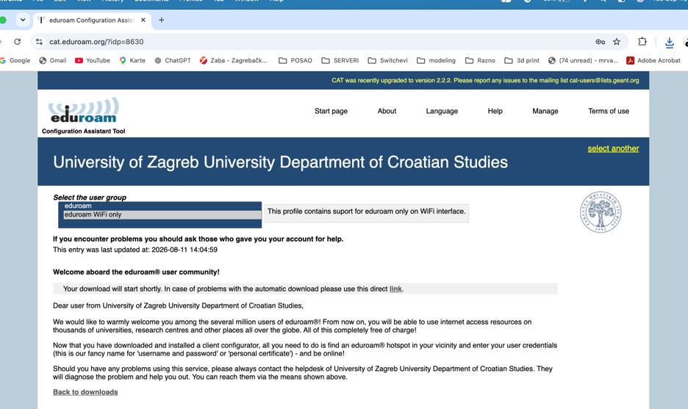
Task: Click Back to downloads link
Action: [85, 392]
